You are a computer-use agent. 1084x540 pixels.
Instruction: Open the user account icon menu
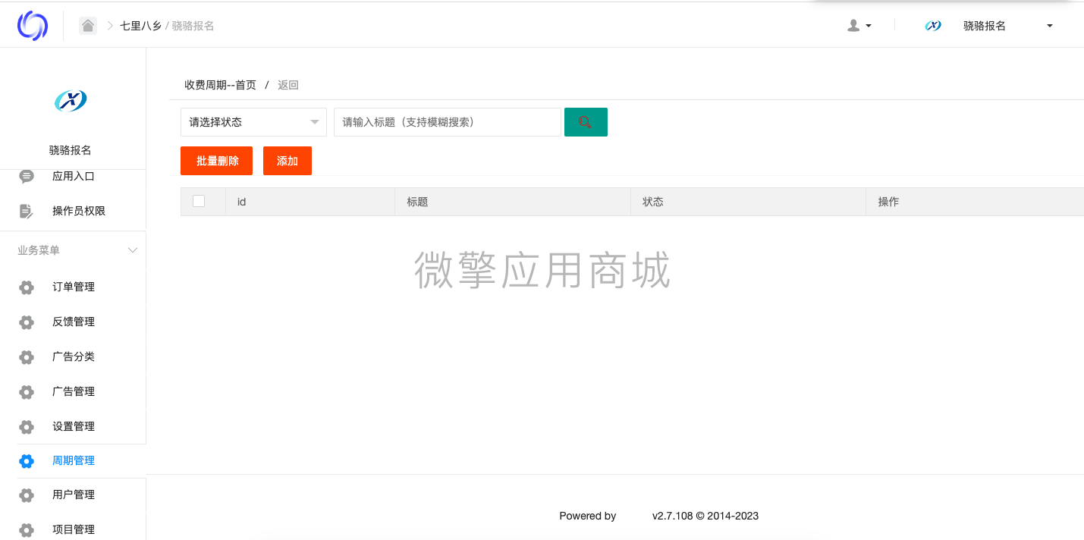tap(853, 26)
